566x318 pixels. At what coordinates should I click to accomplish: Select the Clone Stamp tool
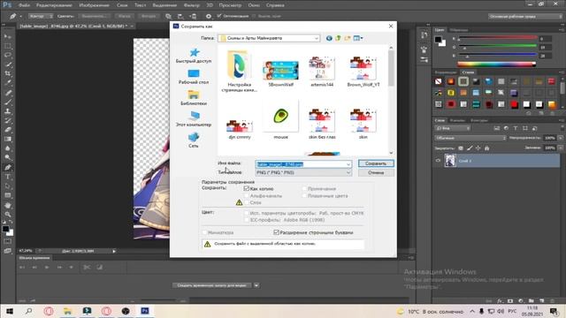(8, 111)
